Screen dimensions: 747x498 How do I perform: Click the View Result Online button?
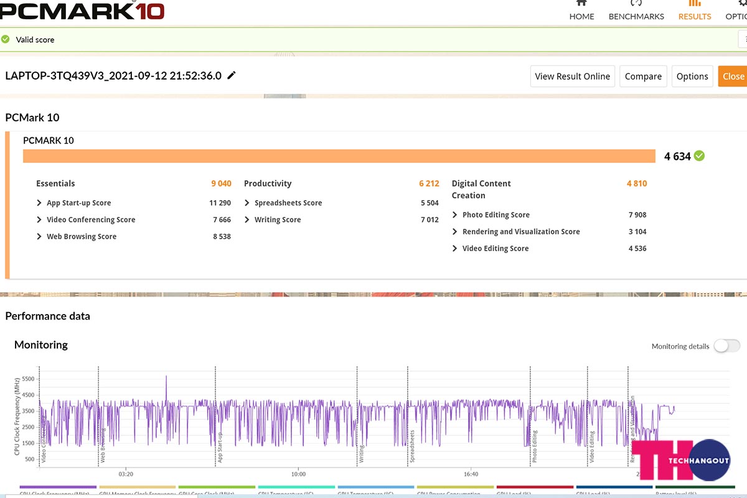pyautogui.click(x=573, y=76)
